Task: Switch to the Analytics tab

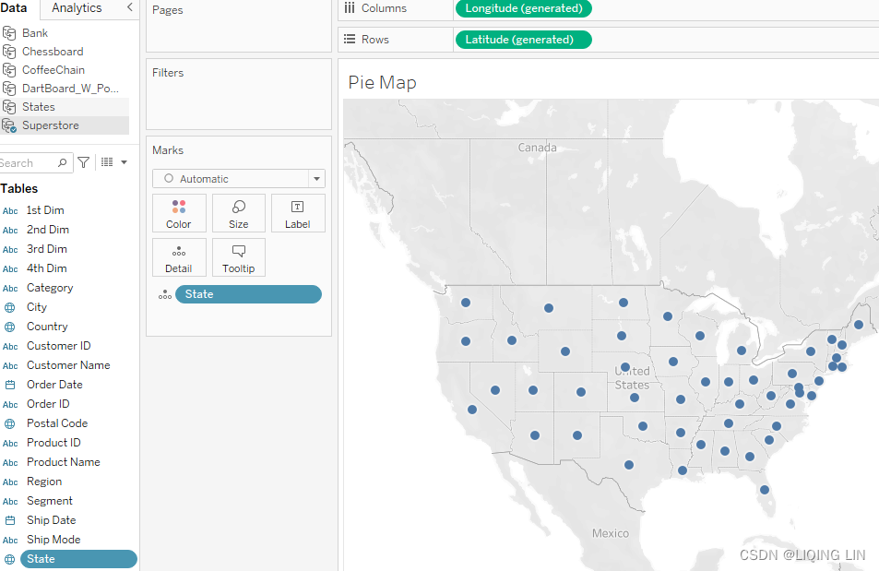Action: [x=77, y=8]
